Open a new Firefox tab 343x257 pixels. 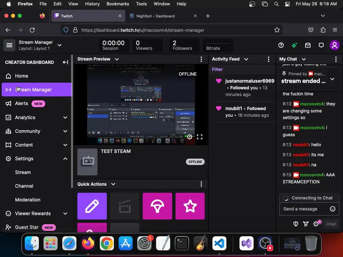click(x=208, y=16)
